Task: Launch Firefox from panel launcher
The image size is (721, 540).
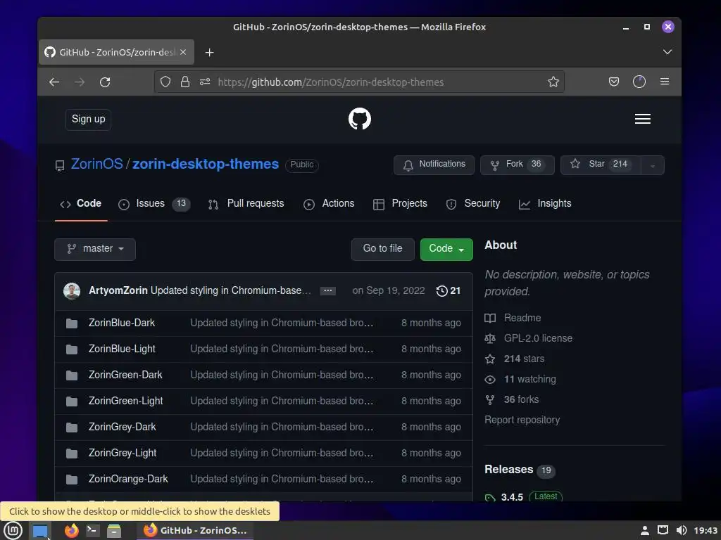Action: [71, 530]
